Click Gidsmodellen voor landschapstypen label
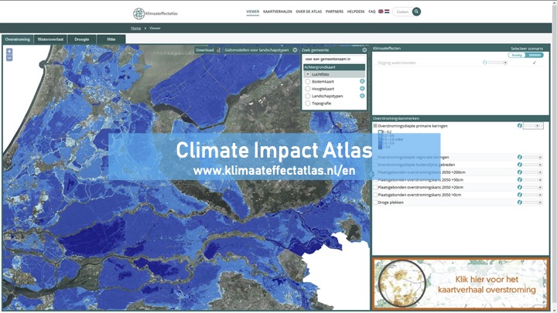The width and height of the screenshot is (557, 313). coord(257,50)
